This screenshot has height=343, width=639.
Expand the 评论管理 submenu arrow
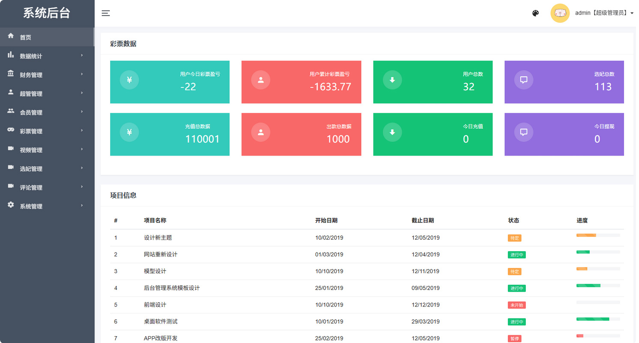[x=81, y=187]
